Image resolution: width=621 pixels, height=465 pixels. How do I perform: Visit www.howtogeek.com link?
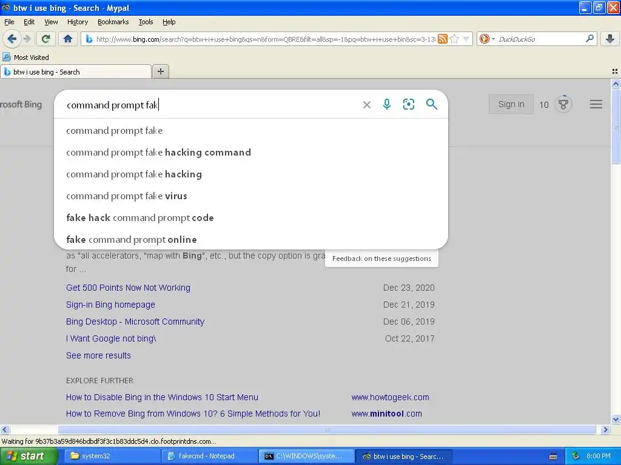390,397
